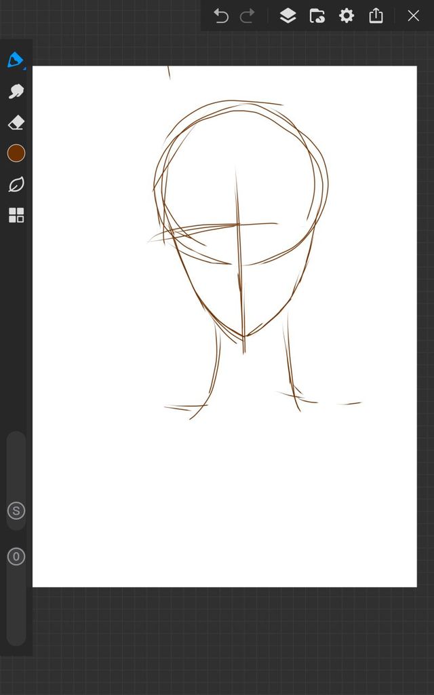The height and width of the screenshot is (695, 434).
Task: Click the bottom of the opacity slider track
Action: point(16,637)
